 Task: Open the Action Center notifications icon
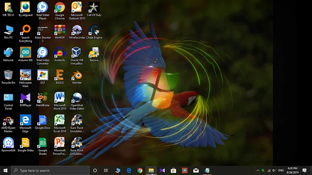[x=305, y=170]
